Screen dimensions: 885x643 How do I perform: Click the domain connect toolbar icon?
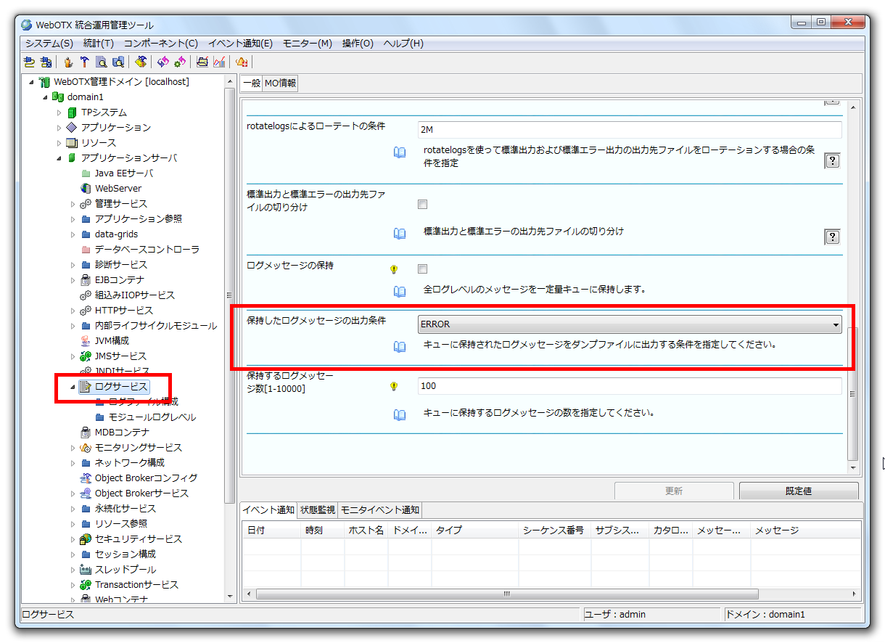click(x=27, y=62)
